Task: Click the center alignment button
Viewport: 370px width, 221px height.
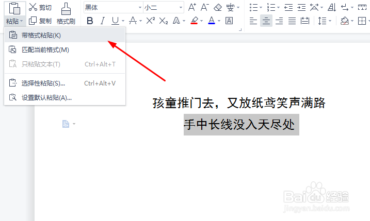Action: click(266, 21)
